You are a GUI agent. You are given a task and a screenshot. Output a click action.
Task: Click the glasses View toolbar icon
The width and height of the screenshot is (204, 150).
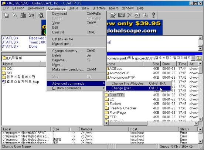[137, 15]
